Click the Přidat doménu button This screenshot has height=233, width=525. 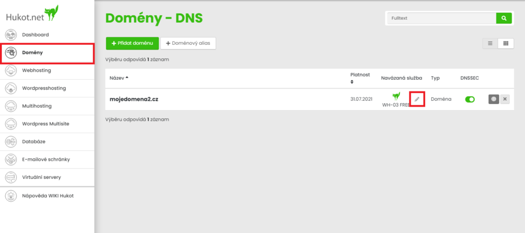tap(132, 43)
